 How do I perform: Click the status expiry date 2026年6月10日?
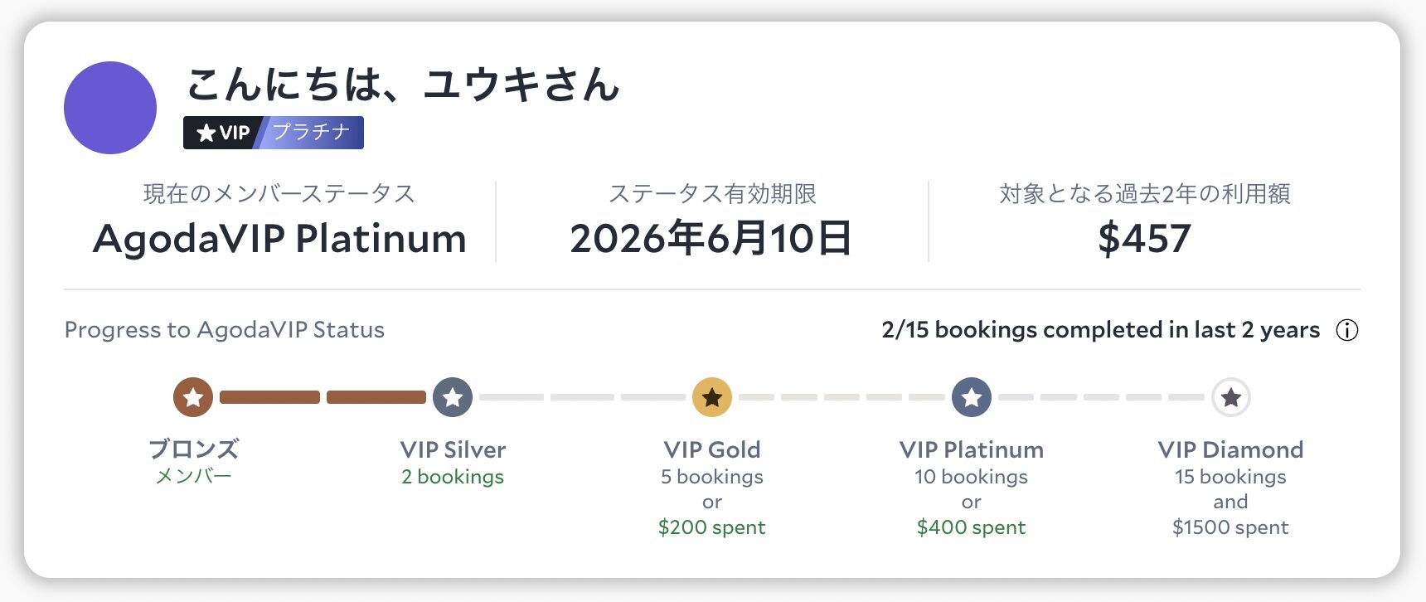tap(711, 239)
